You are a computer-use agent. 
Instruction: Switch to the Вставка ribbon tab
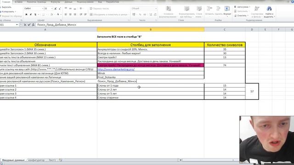click(x=18, y=2)
